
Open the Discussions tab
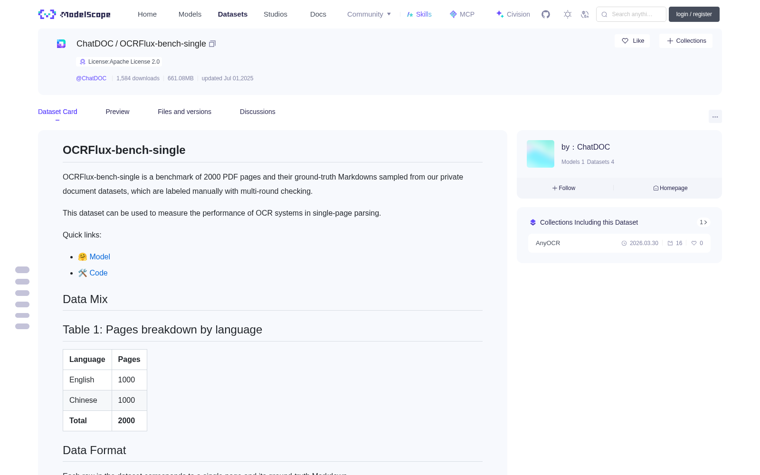click(257, 112)
